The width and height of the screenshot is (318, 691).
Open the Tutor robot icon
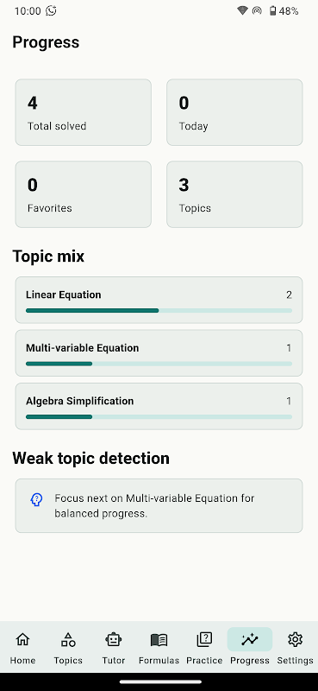[x=114, y=639]
